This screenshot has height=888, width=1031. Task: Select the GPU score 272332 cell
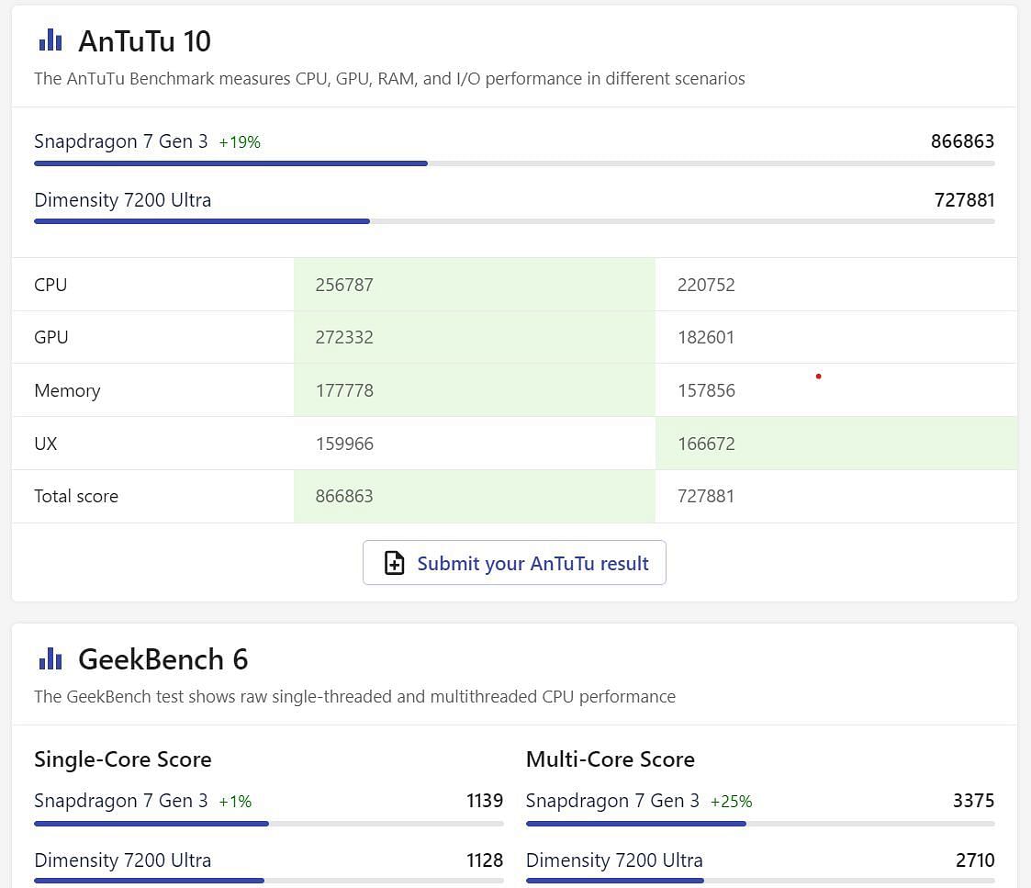click(344, 337)
